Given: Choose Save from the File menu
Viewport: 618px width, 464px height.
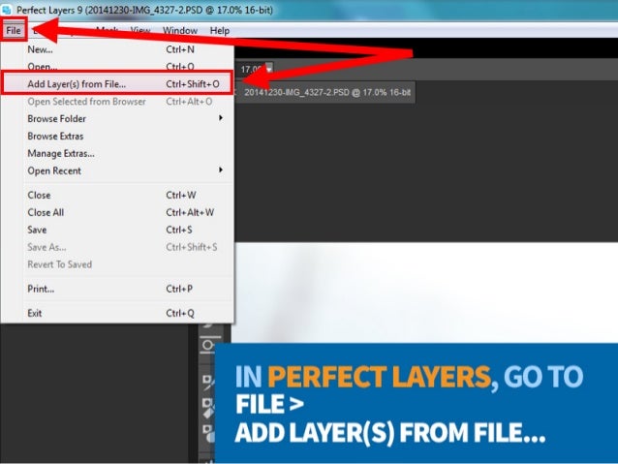Looking at the screenshot, I should [117, 230].
